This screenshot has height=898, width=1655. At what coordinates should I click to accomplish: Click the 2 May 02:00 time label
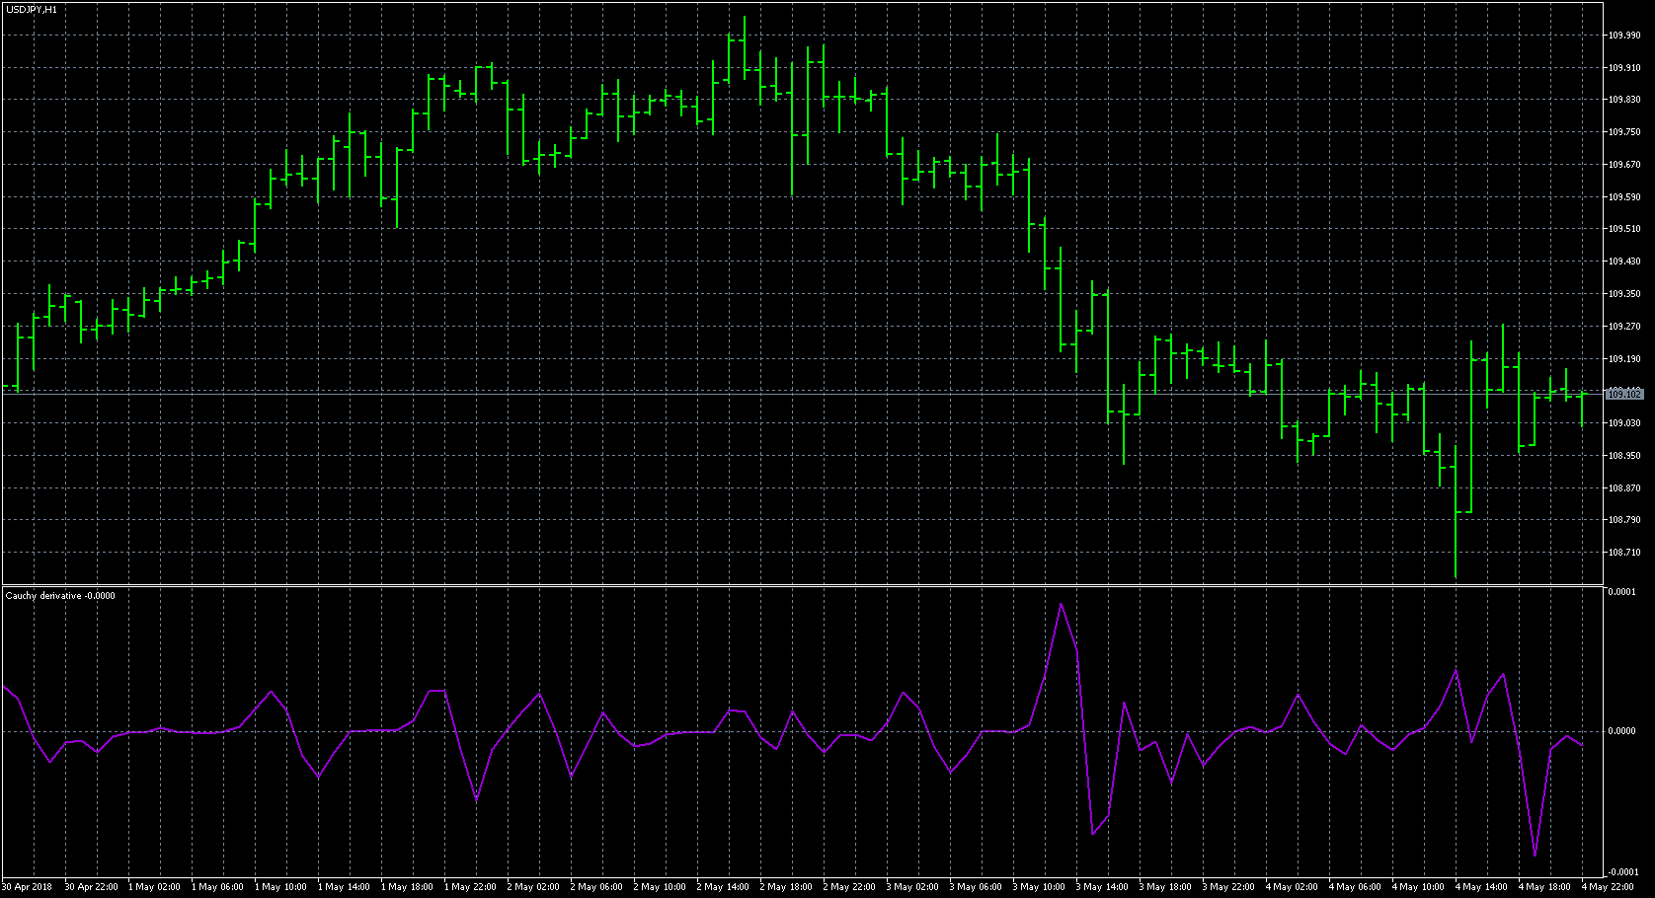click(533, 887)
